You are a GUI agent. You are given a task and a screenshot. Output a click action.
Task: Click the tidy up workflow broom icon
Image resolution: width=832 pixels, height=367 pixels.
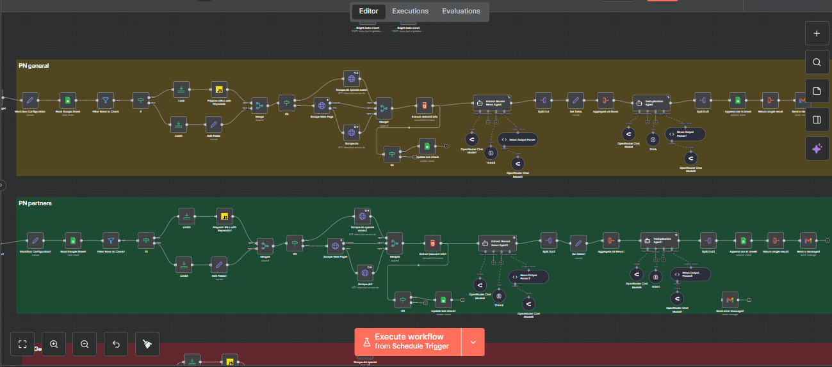click(147, 344)
